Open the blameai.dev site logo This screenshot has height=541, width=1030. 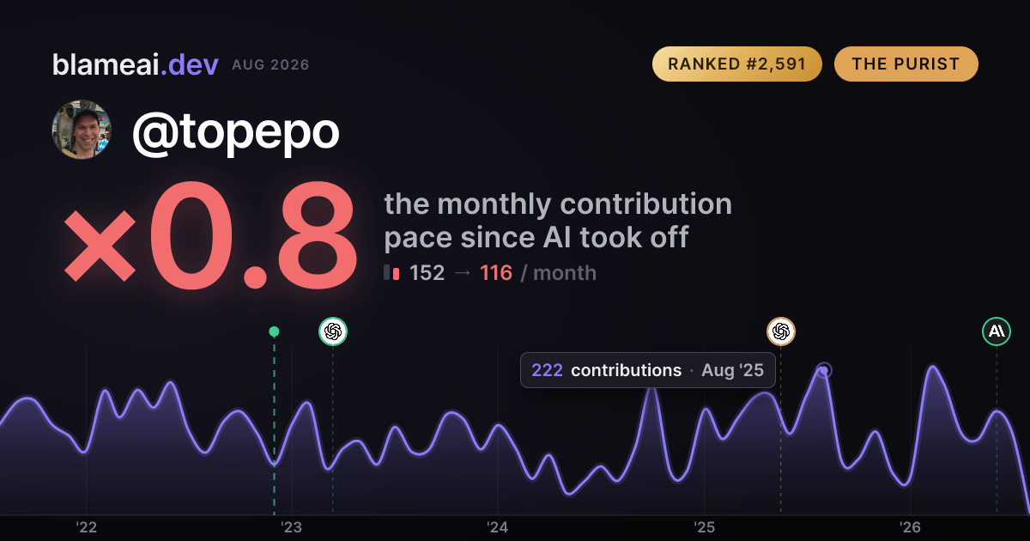tap(135, 64)
